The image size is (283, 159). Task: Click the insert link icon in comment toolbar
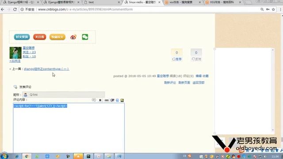[x=107, y=100]
